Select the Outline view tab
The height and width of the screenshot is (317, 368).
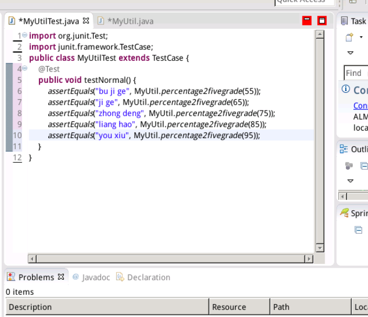[354, 149]
